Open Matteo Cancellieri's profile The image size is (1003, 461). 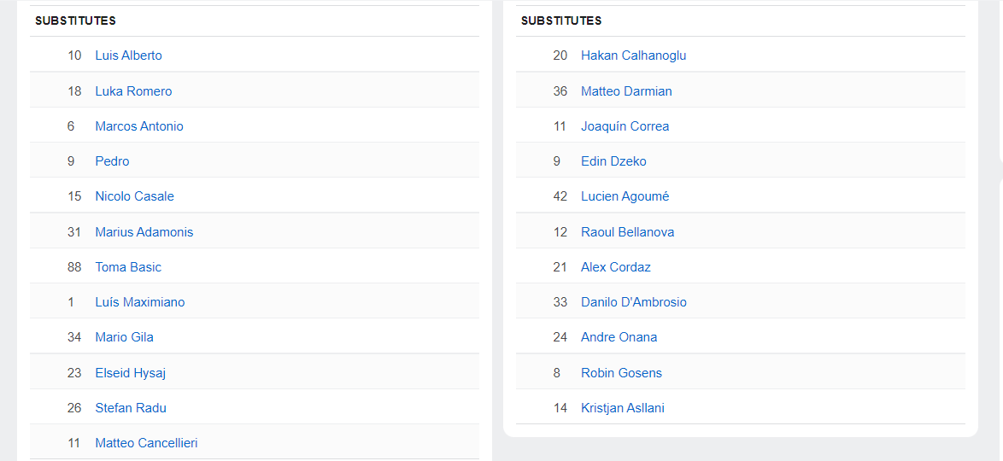[146, 443]
